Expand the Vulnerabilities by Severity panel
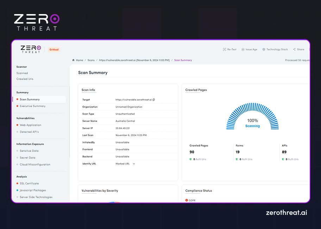 99,191
